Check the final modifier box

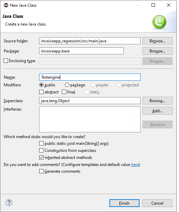64,92
